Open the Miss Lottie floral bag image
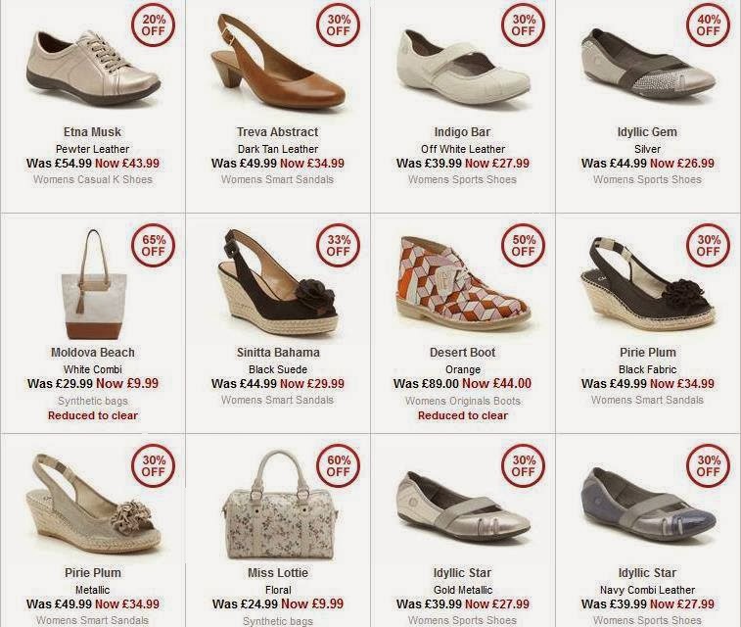 pos(279,505)
